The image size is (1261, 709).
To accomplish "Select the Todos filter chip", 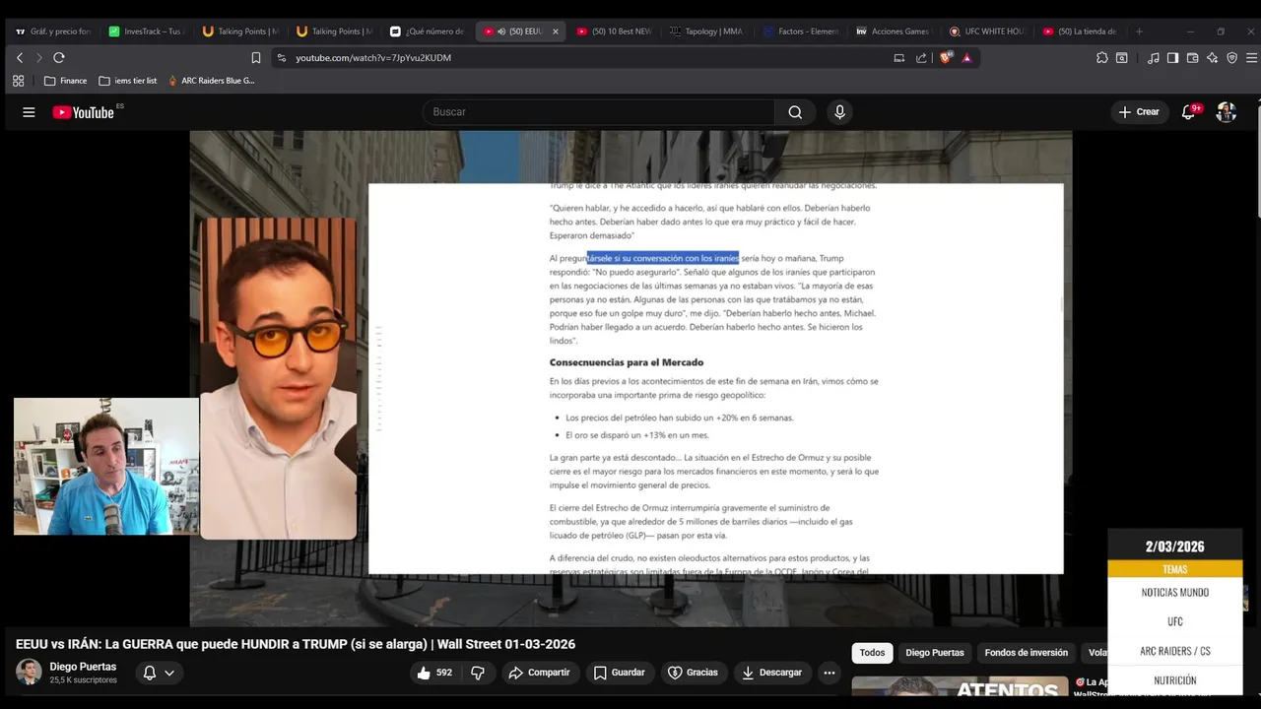I will [872, 653].
